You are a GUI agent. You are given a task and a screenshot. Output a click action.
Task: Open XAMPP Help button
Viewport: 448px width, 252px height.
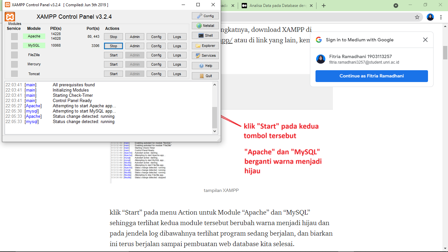[205, 66]
